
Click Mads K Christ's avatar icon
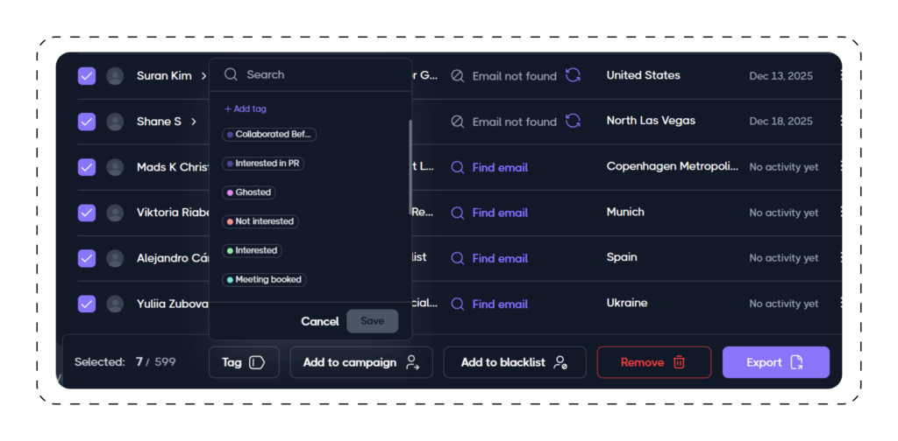(115, 167)
